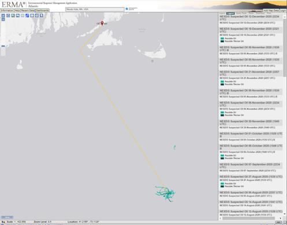Click the Add Map Data button
Viewport: 287px width, 225px height.
point(271,10)
